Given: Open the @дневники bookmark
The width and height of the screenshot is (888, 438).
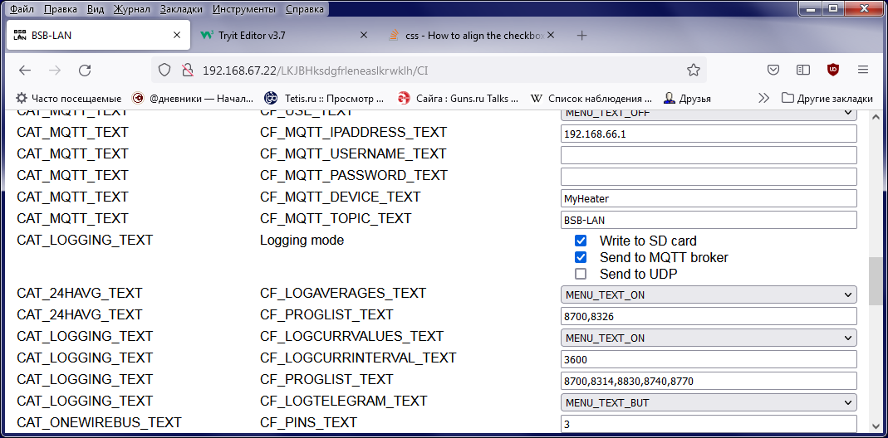Looking at the screenshot, I should (x=193, y=99).
